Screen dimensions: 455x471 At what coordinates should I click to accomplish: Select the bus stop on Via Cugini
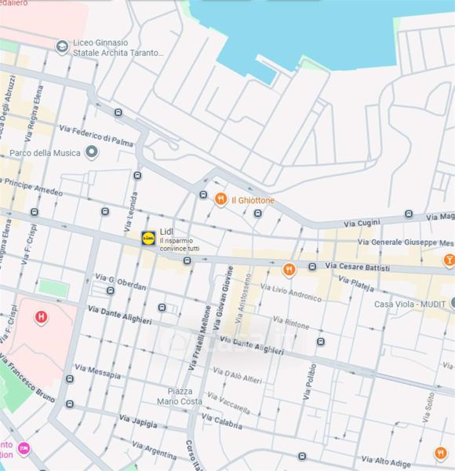pos(409,214)
